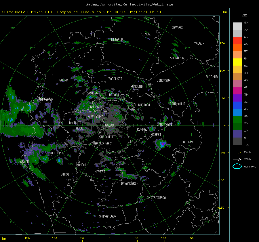Click the BADAMI city label
This screenshot has width=259, height=242.
click(114, 95)
